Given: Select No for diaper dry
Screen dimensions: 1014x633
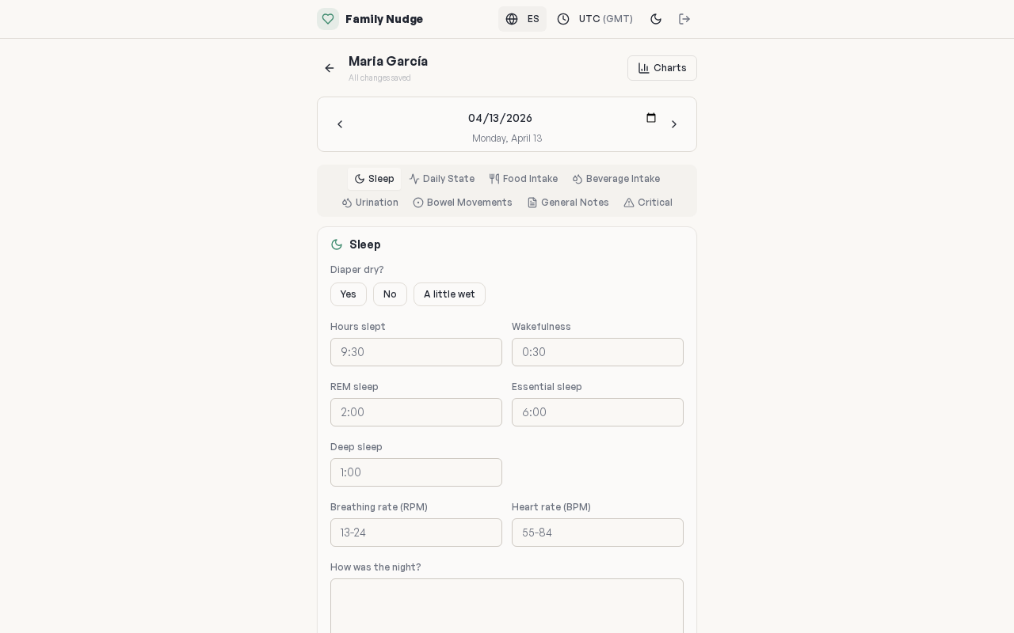Looking at the screenshot, I should 390,294.
